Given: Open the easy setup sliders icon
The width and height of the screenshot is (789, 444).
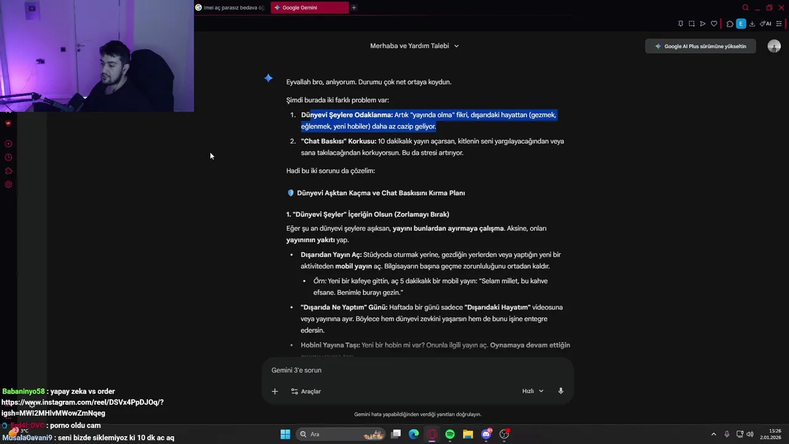Looking at the screenshot, I should (x=779, y=23).
